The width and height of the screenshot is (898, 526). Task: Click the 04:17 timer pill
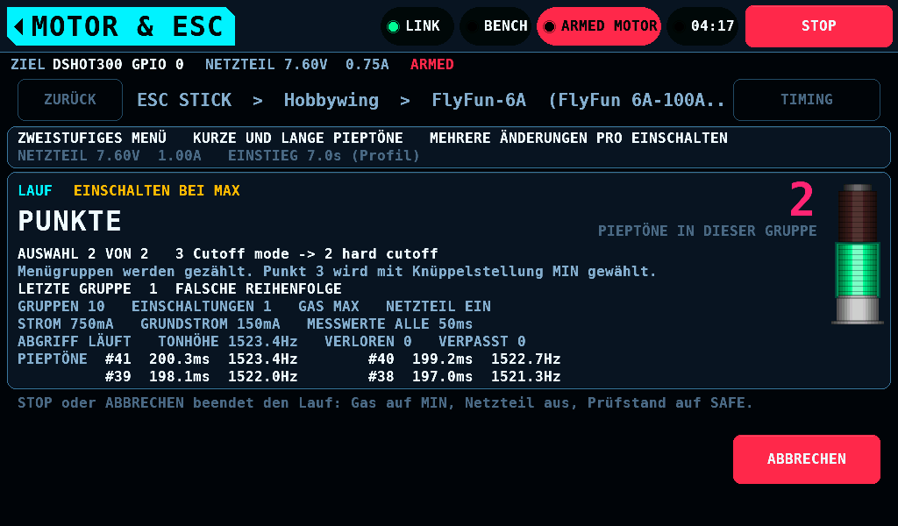coord(702,26)
